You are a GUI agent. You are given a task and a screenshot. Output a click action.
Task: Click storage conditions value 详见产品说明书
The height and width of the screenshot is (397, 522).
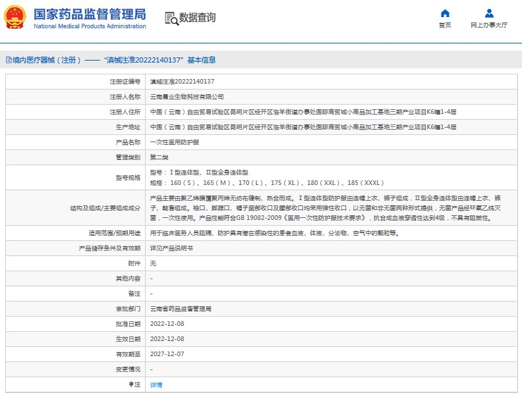pyautogui.click(x=171, y=248)
